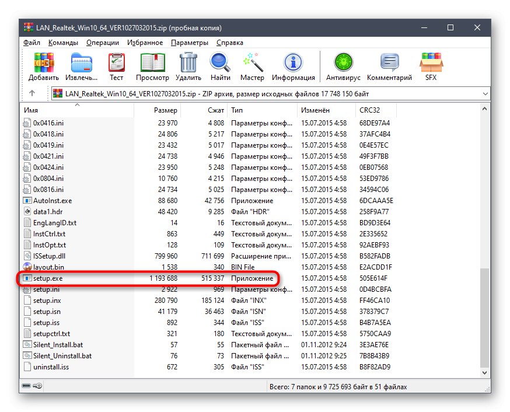Launch the Мастер wizard wand icon
Screen dimensions: 510x412
[253, 62]
